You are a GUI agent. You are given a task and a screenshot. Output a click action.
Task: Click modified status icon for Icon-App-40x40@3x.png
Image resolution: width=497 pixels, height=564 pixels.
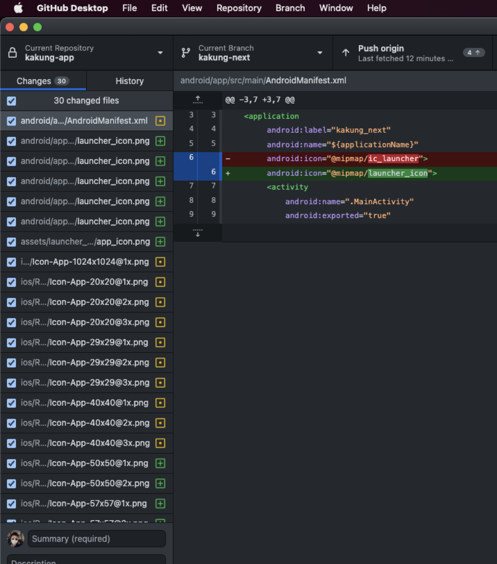coord(160,443)
